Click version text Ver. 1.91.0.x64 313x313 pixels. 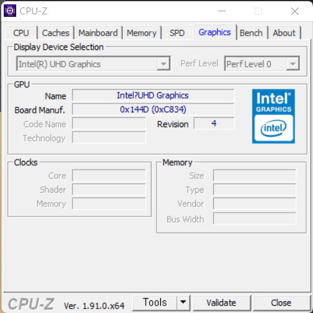[94, 306]
